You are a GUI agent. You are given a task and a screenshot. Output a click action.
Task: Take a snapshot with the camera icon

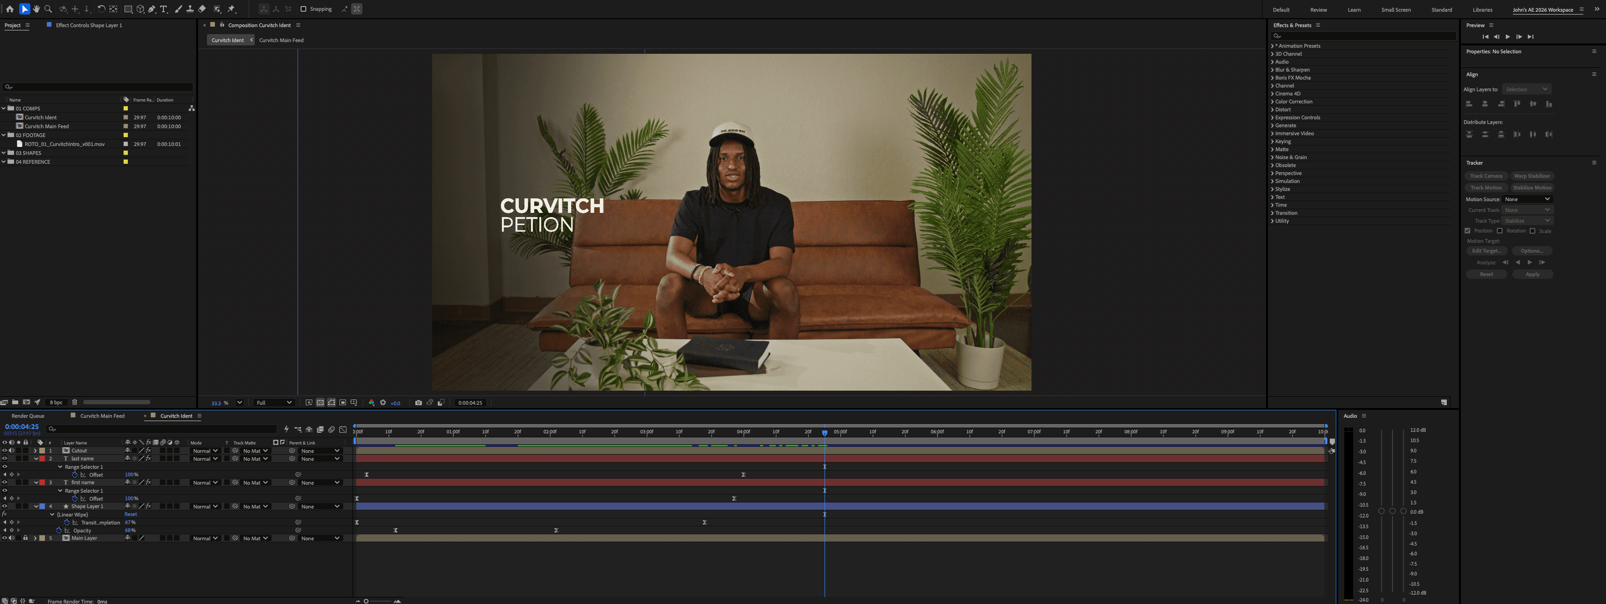point(418,403)
